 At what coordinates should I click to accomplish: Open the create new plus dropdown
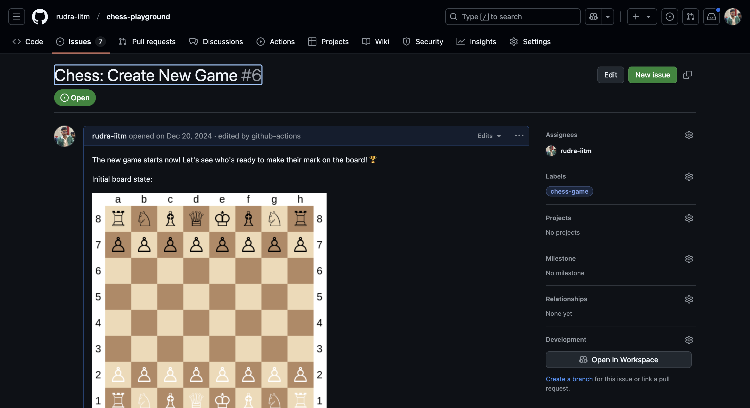[x=642, y=17]
